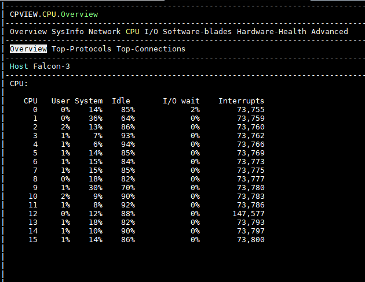
Task: Select the highlighted Overview sub-tab
Action: point(28,49)
